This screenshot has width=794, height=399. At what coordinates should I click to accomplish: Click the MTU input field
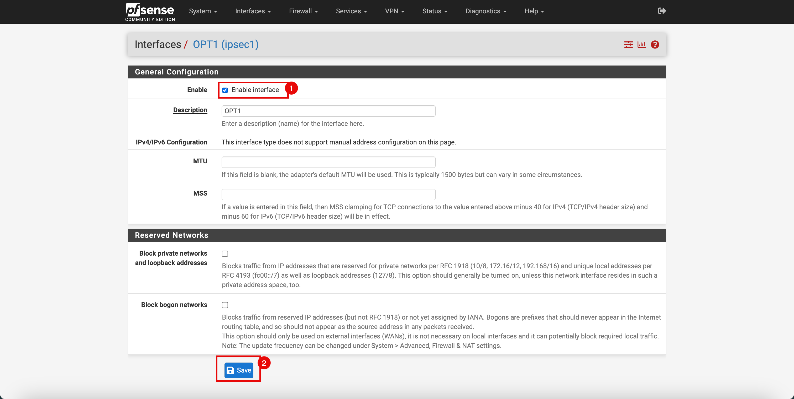(328, 161)
